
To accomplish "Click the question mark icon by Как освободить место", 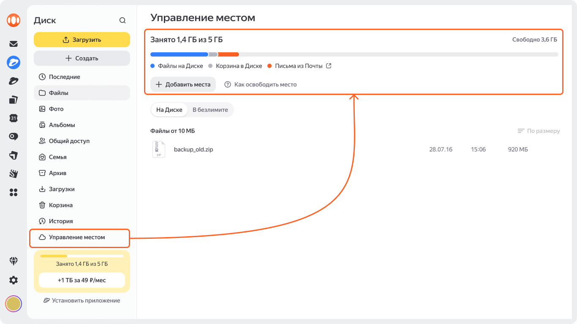I will pos(228,84).
